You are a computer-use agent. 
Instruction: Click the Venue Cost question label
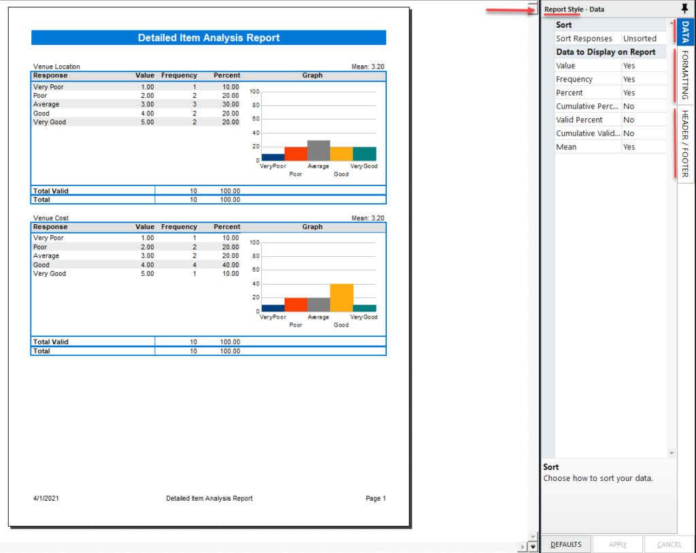[x=51, y=218]
